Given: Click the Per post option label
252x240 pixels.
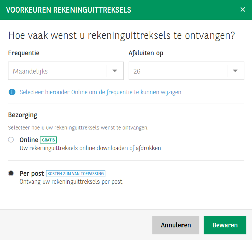Looking at the screenshot, I should 32,174.
